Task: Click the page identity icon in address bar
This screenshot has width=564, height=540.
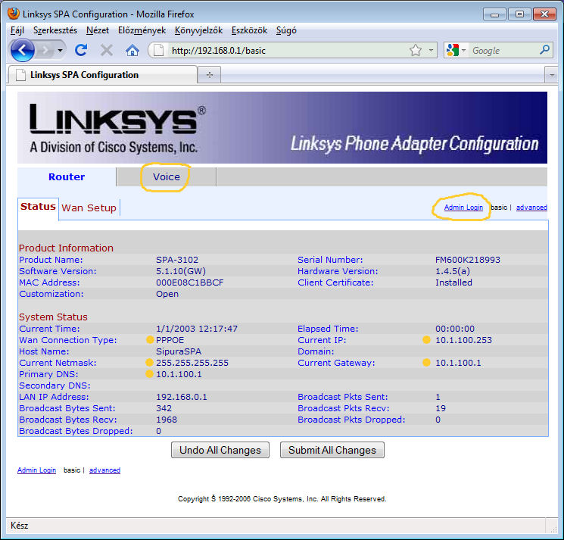Action: [159, 51]
